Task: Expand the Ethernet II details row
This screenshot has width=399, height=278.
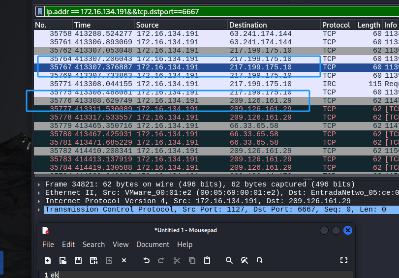Action: pyautogui.click(x=39, y=193)
